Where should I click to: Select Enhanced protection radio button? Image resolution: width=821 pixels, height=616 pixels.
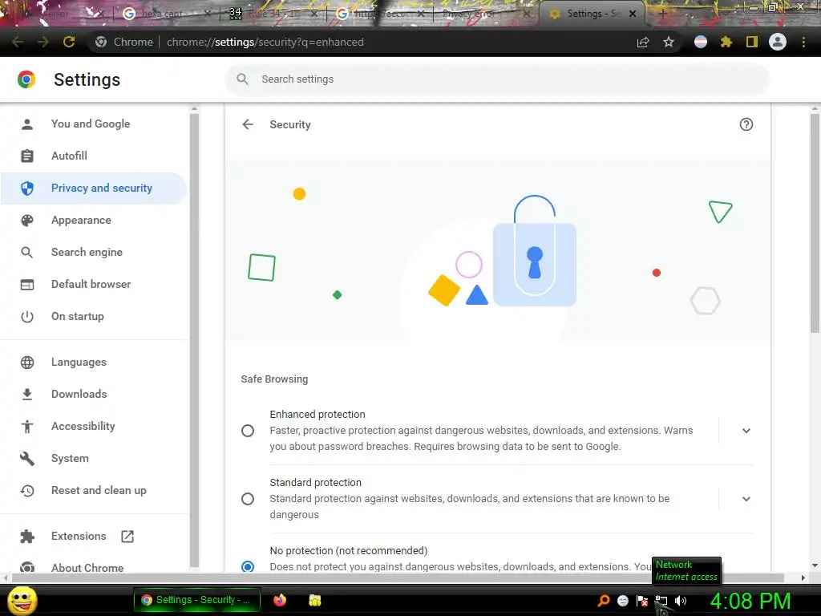tap(248, 431)
